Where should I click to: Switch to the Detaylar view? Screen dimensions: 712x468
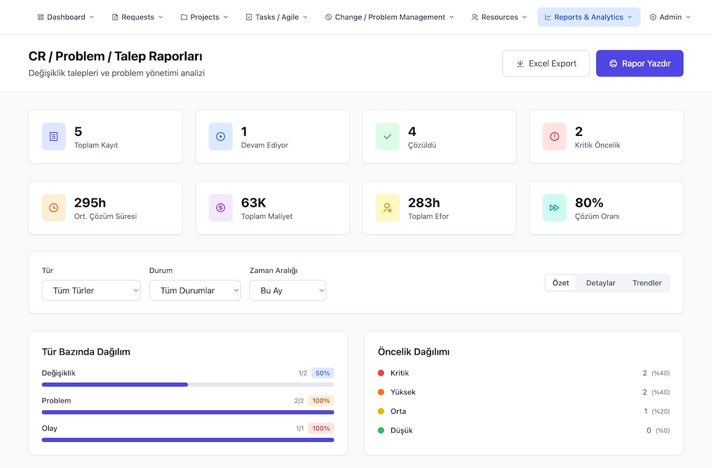[x=600, y=283]
